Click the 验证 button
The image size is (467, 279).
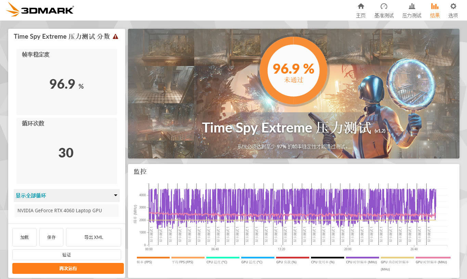(67, 255)
